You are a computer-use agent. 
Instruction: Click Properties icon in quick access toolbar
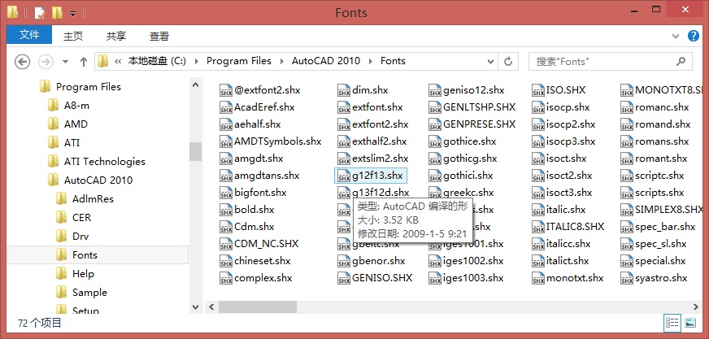click(40, 13)
